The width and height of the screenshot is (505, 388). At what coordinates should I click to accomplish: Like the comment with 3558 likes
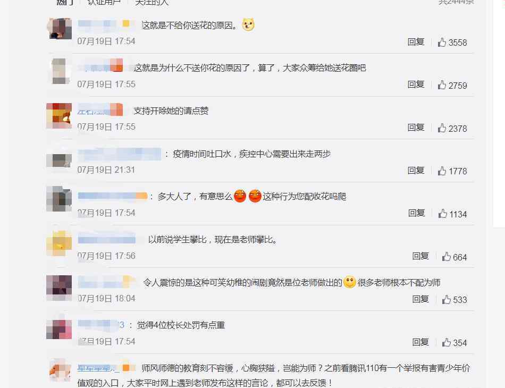click(x=442, y=42)
